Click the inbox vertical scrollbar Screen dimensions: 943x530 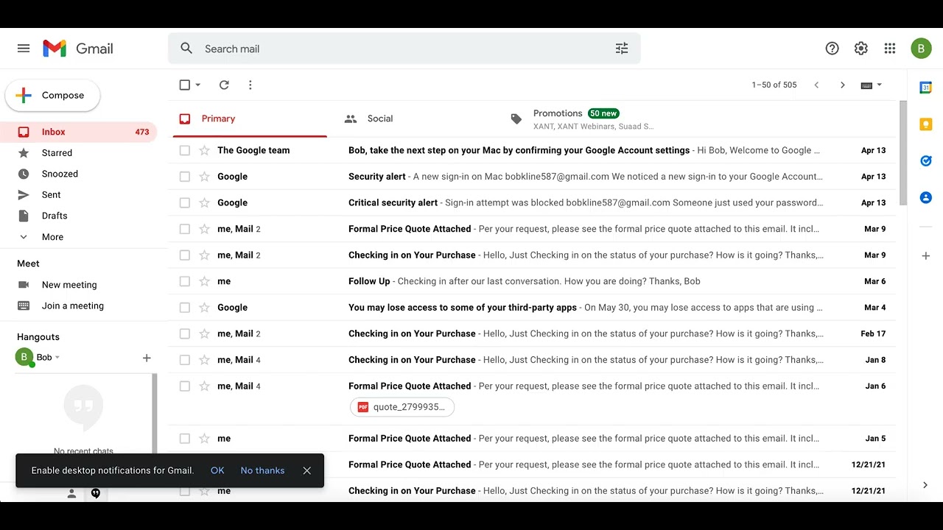[903, 153]
